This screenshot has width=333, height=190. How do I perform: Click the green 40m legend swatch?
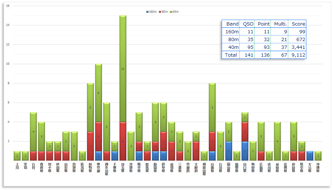171,12
